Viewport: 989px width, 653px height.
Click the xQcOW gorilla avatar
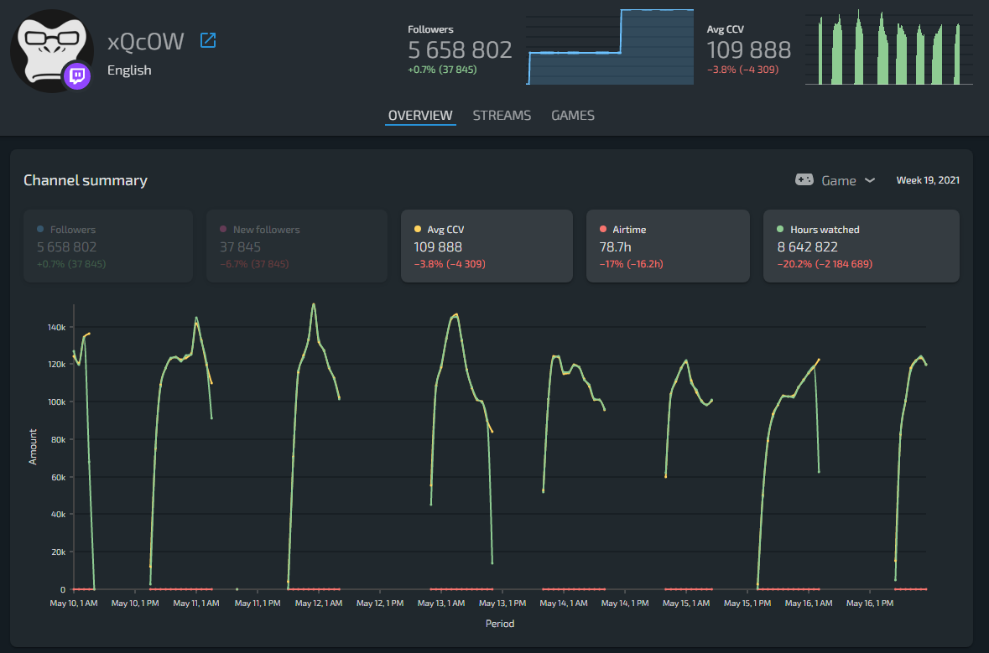(x=52, y=50)
